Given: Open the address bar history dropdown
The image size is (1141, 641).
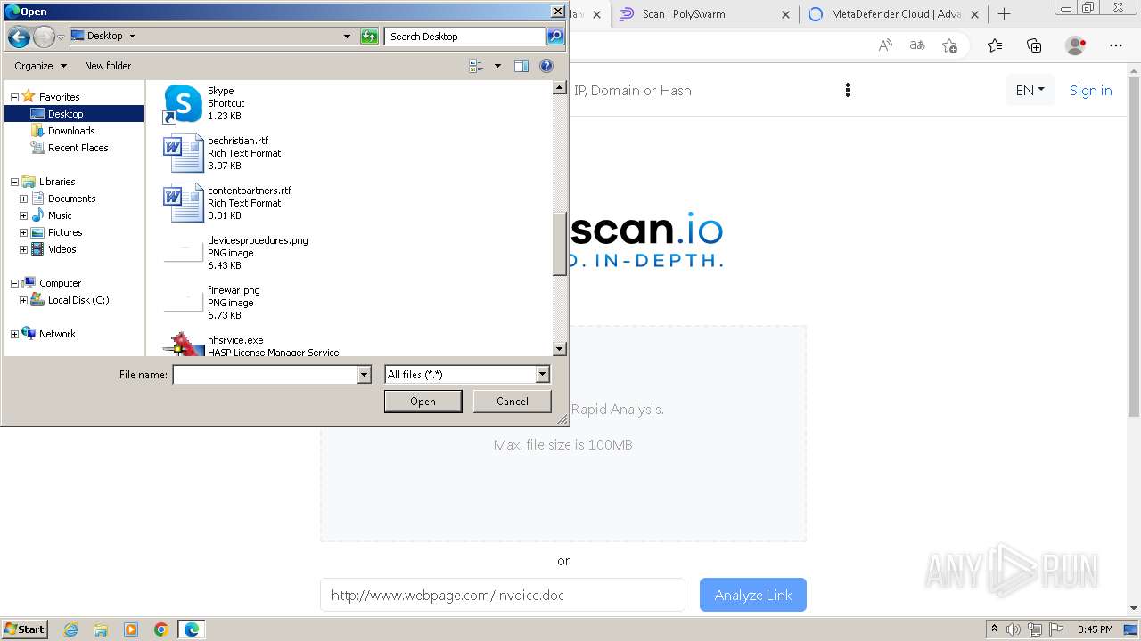Looking at the screenshot, I should tap(347, 37).
